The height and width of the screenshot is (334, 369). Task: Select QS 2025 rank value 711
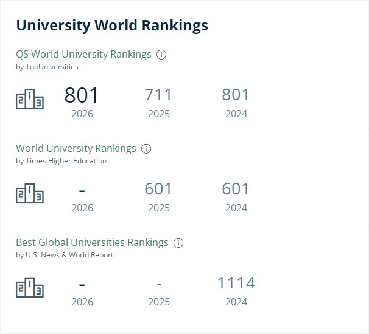pyautogui.click(x=158, y=95)
